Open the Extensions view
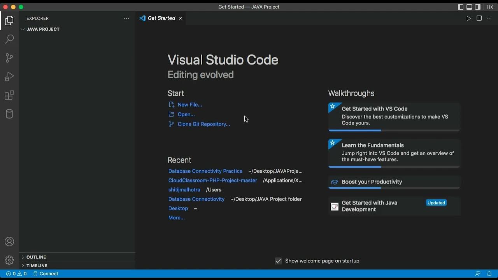This screenshot has height=280, width=498. pyautogui.click(x=9, y=95)
